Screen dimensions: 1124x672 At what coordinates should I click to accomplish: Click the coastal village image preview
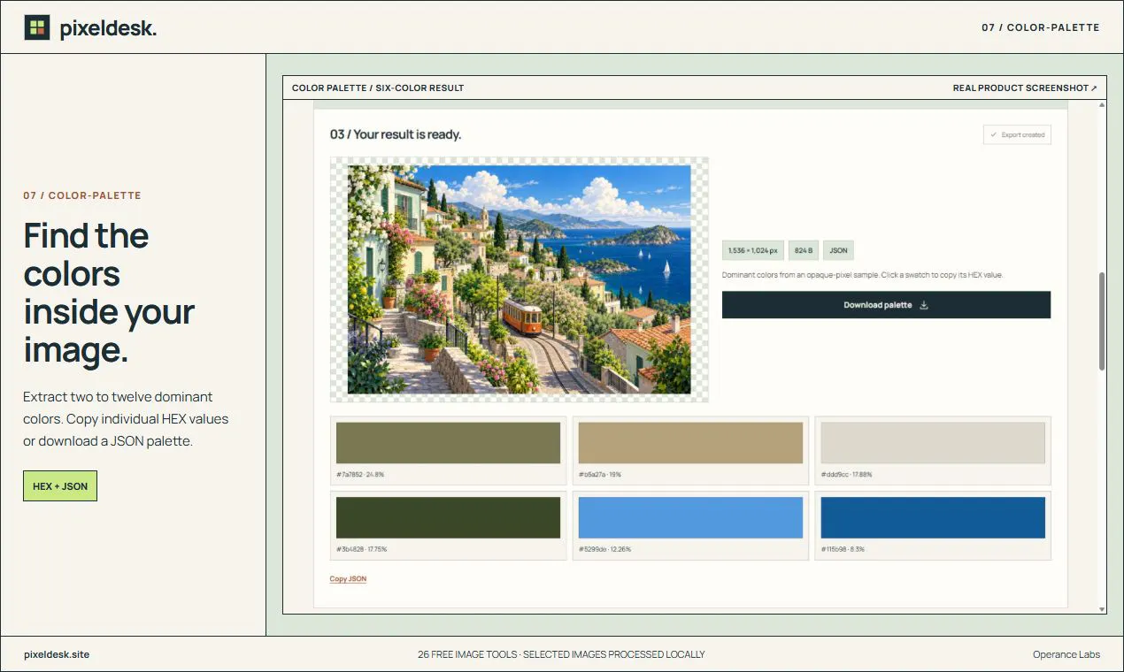pos(520,279)
